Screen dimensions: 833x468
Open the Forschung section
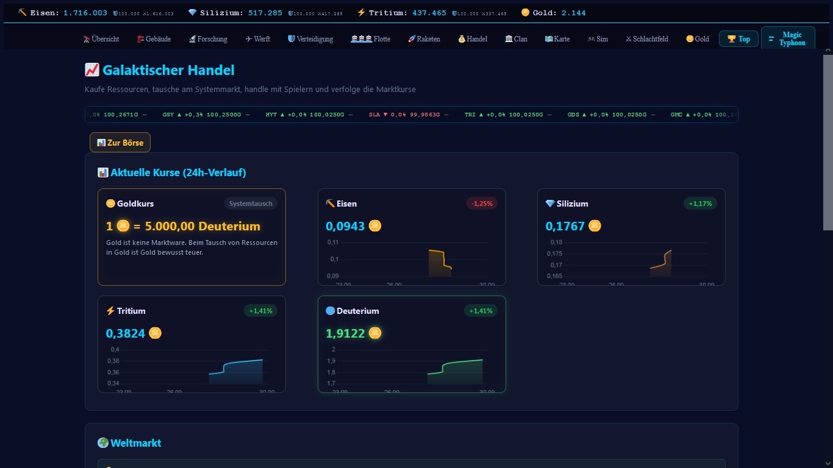click(x=208, y=39)
